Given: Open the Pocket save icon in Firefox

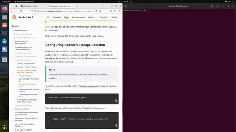Looking at the screenshot, I should click(111, 11).
